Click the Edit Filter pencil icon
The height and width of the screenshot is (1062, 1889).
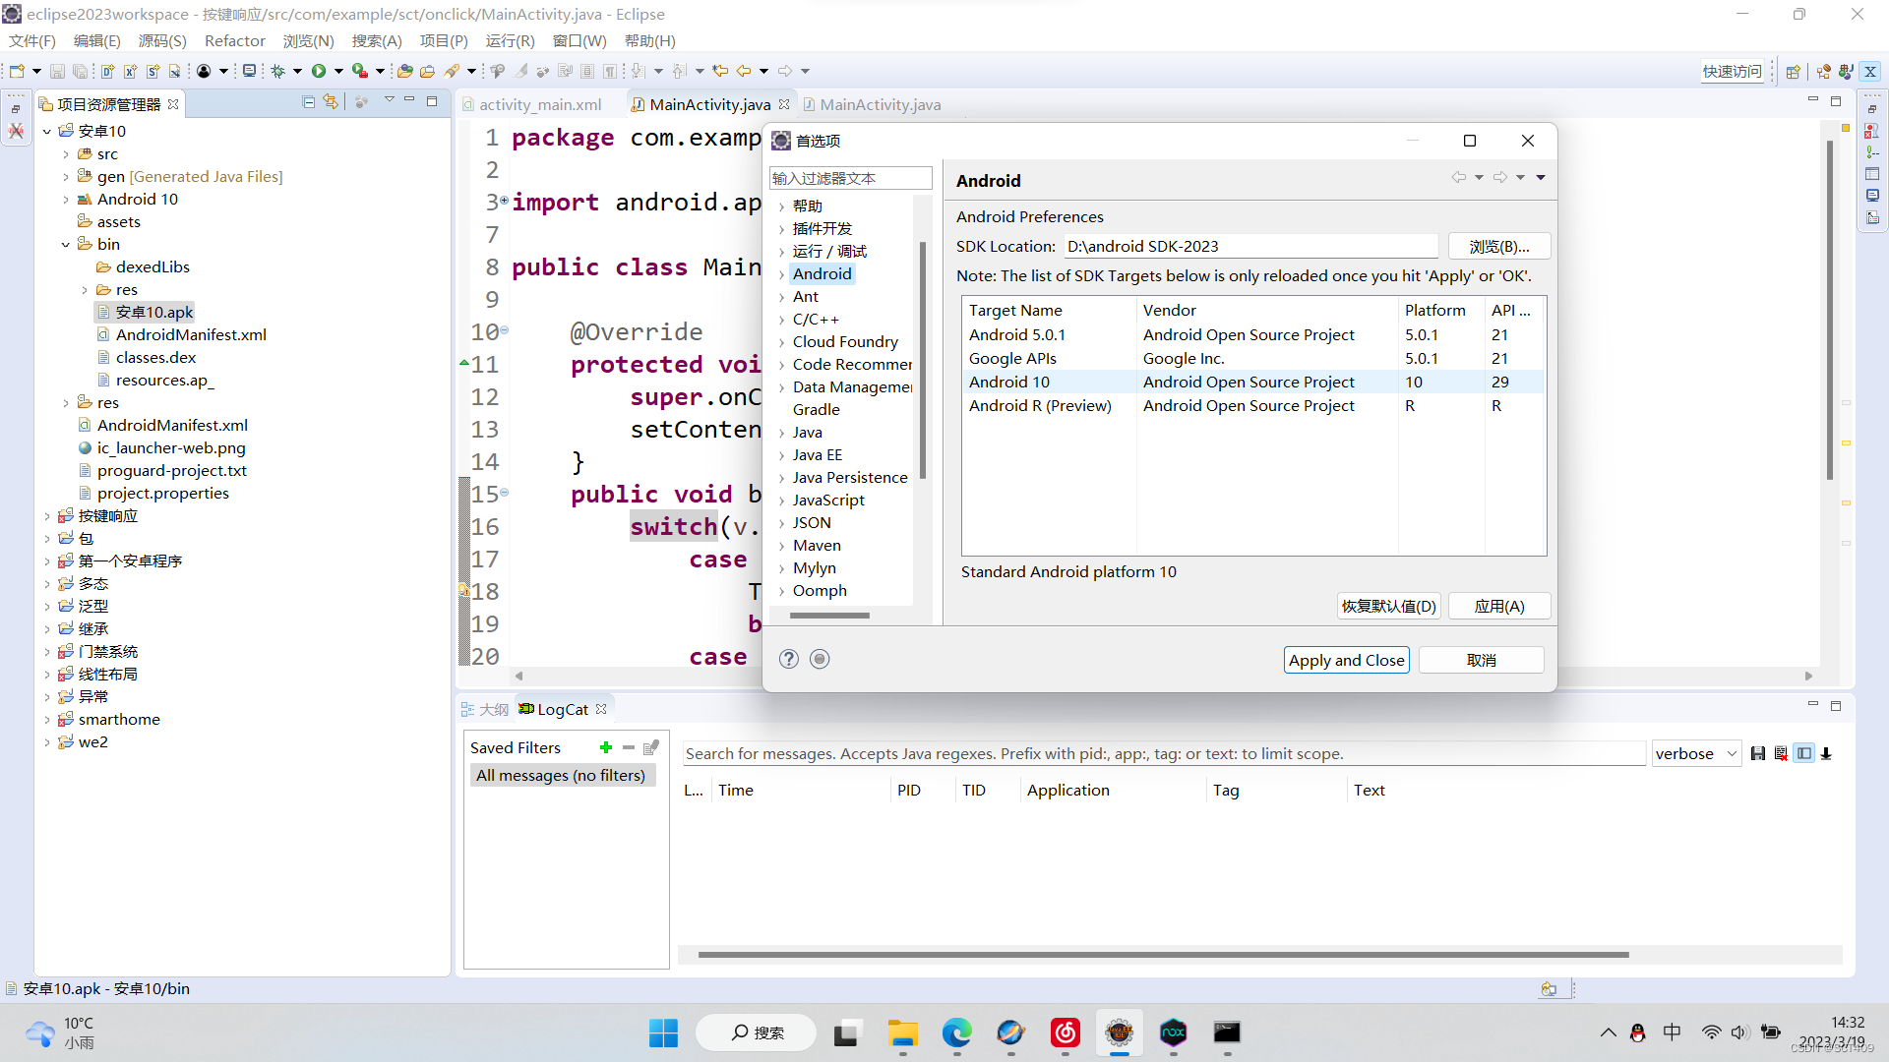tap(650, 748)
